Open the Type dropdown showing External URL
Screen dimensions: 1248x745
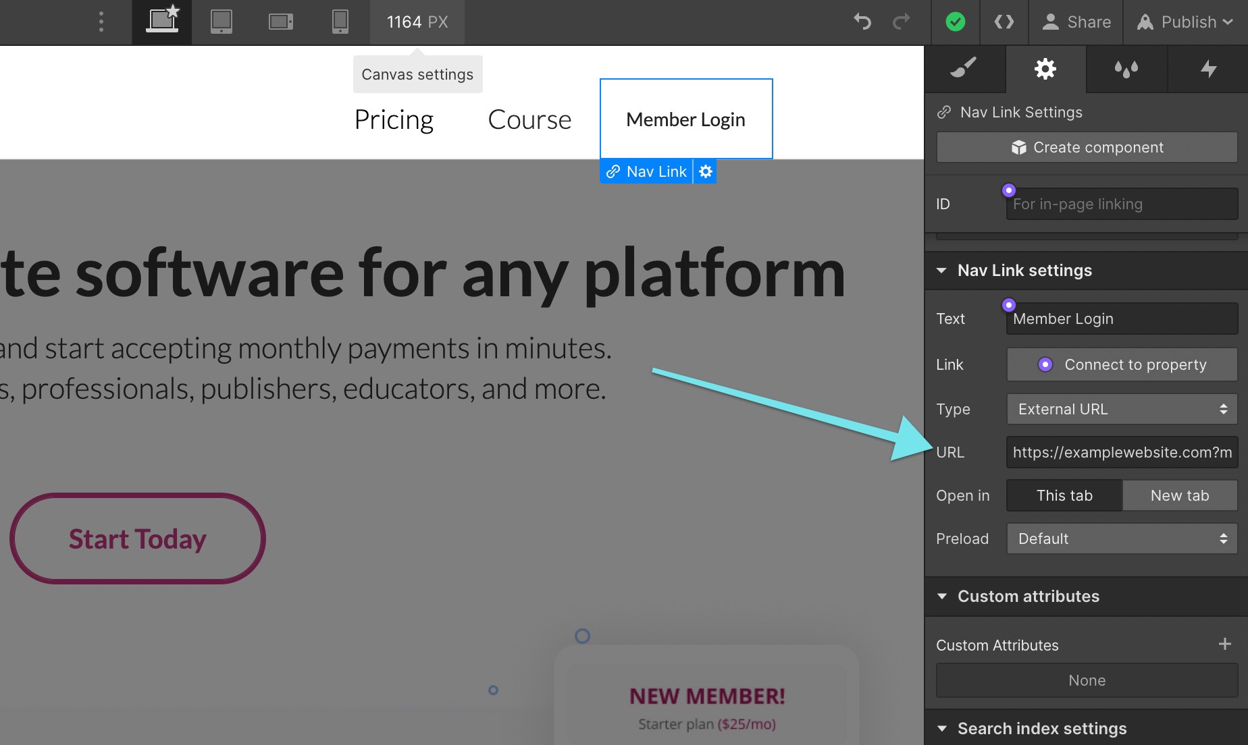coord(1122,409)
